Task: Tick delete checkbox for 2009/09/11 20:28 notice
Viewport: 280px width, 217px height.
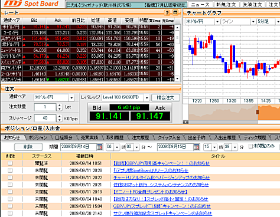Action: click(x=10, y=170)
